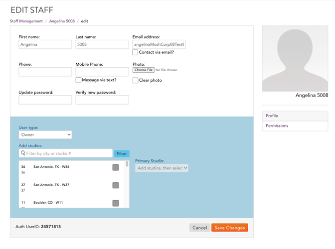Check the Clear photo checkbox

135,80
